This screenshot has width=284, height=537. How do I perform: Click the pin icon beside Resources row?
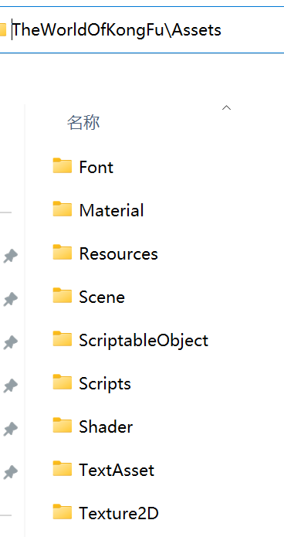tap(10, 257)
